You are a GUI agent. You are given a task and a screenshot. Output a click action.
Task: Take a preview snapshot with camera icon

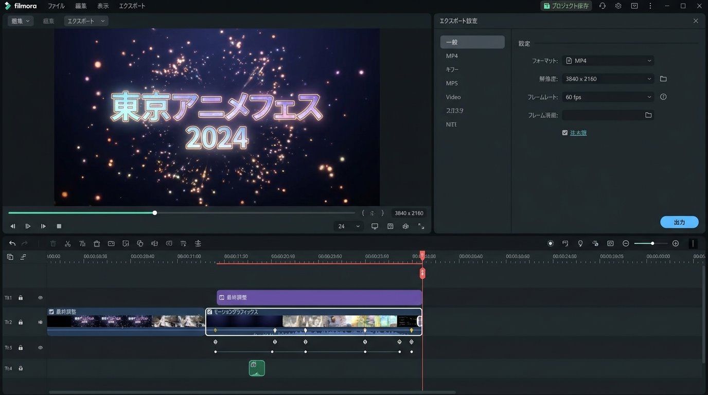pyautogui.click(x=405, y=226)
